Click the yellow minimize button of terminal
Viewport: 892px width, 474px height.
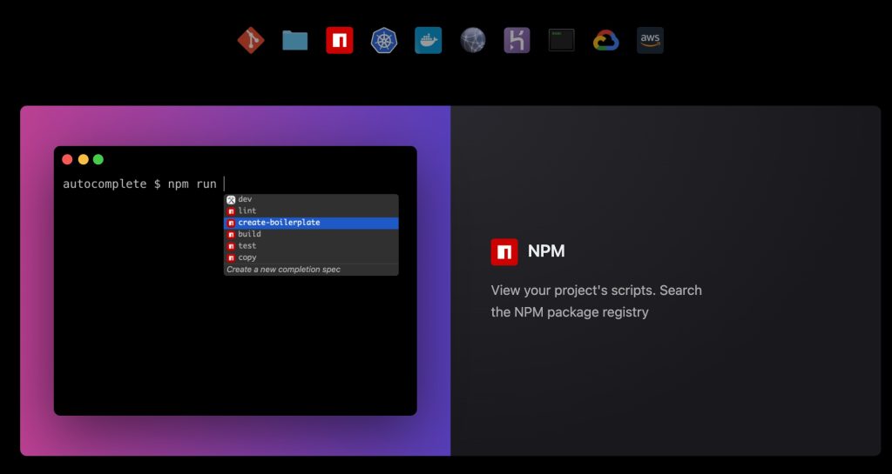[x=83, y=159]
